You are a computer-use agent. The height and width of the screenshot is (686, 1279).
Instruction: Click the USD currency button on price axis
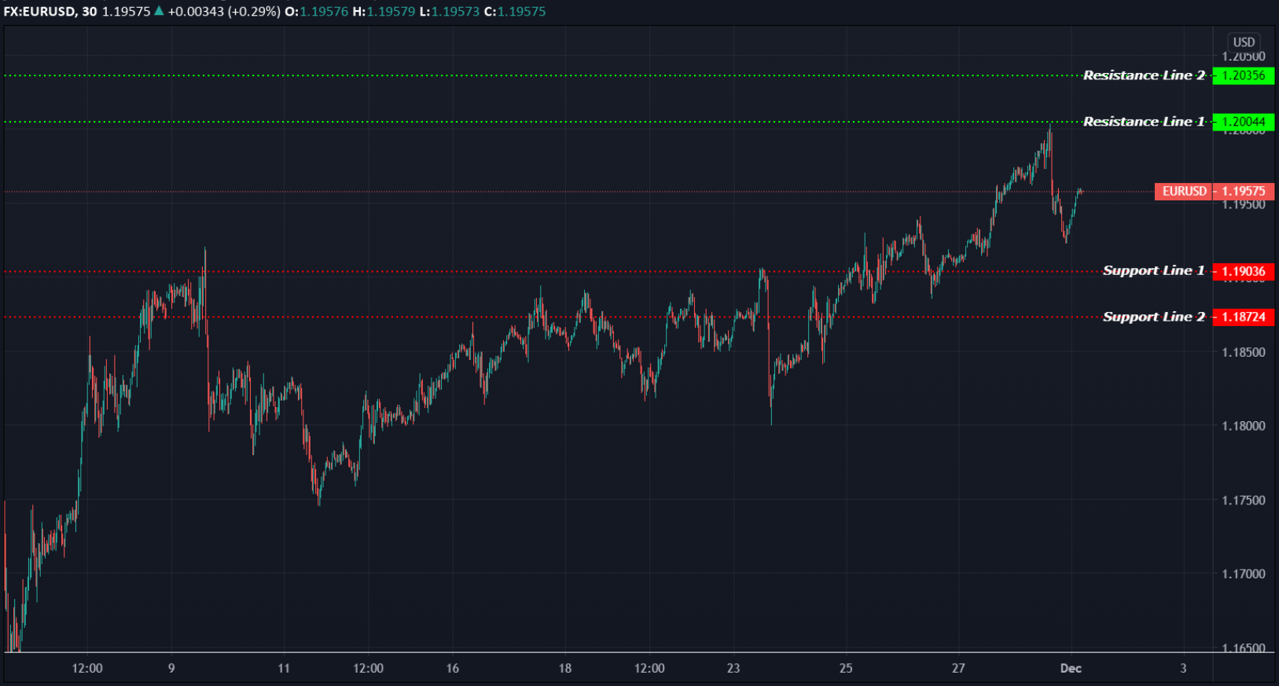1244,42
